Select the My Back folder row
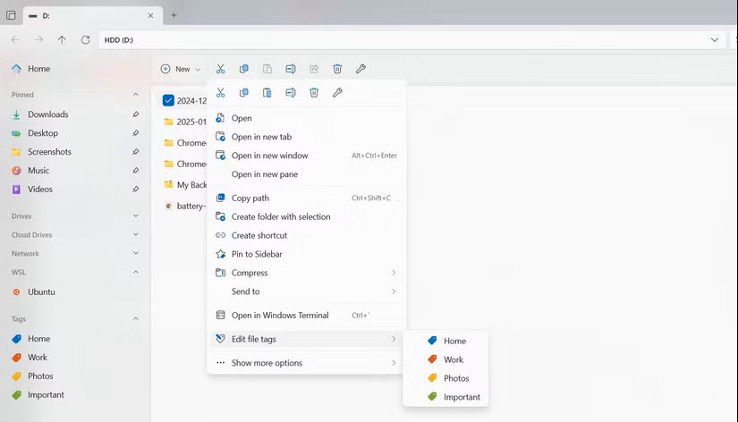Image resolution: width=738 pixels, height=422 pixels. pos(184,185)
